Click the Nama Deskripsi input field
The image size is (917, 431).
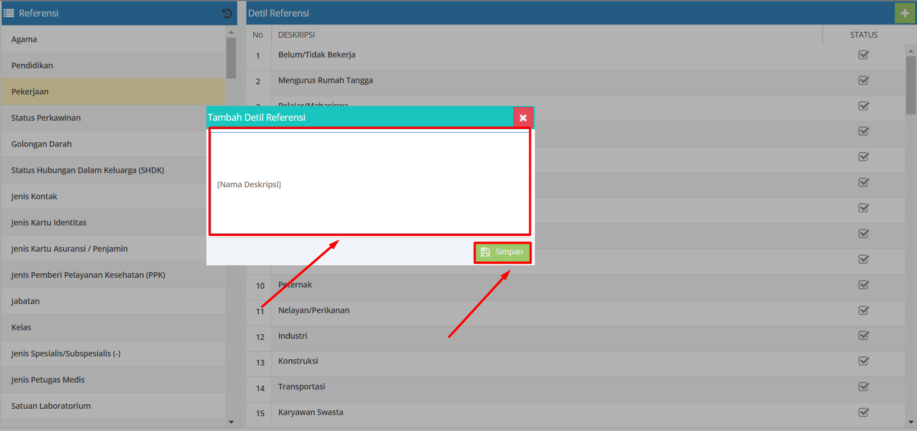click(370, 184)
